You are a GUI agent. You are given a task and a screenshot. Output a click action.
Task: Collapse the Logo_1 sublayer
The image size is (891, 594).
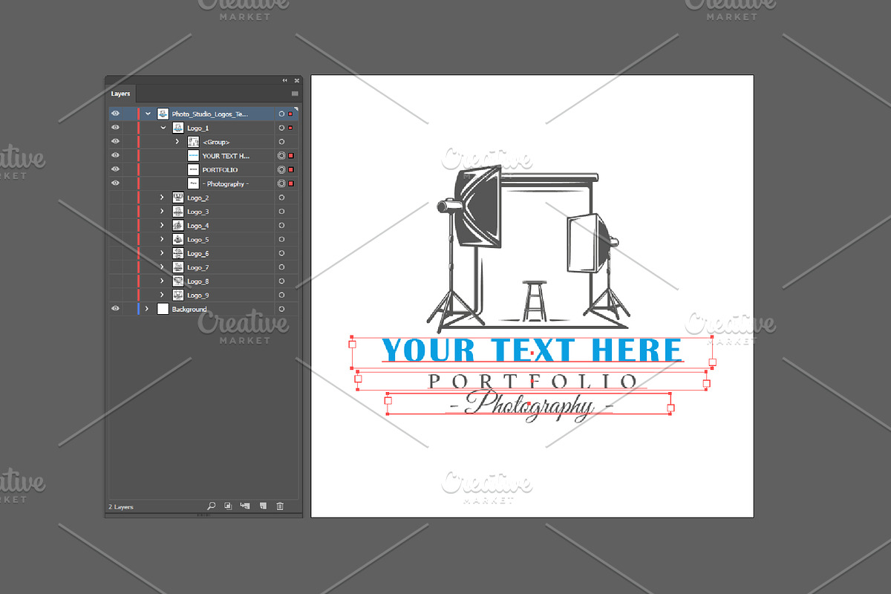(163, 128)
